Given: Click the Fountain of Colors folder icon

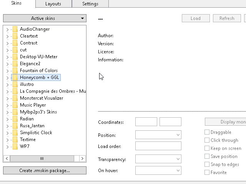Looking at the screenshot, I should (15, 71).
